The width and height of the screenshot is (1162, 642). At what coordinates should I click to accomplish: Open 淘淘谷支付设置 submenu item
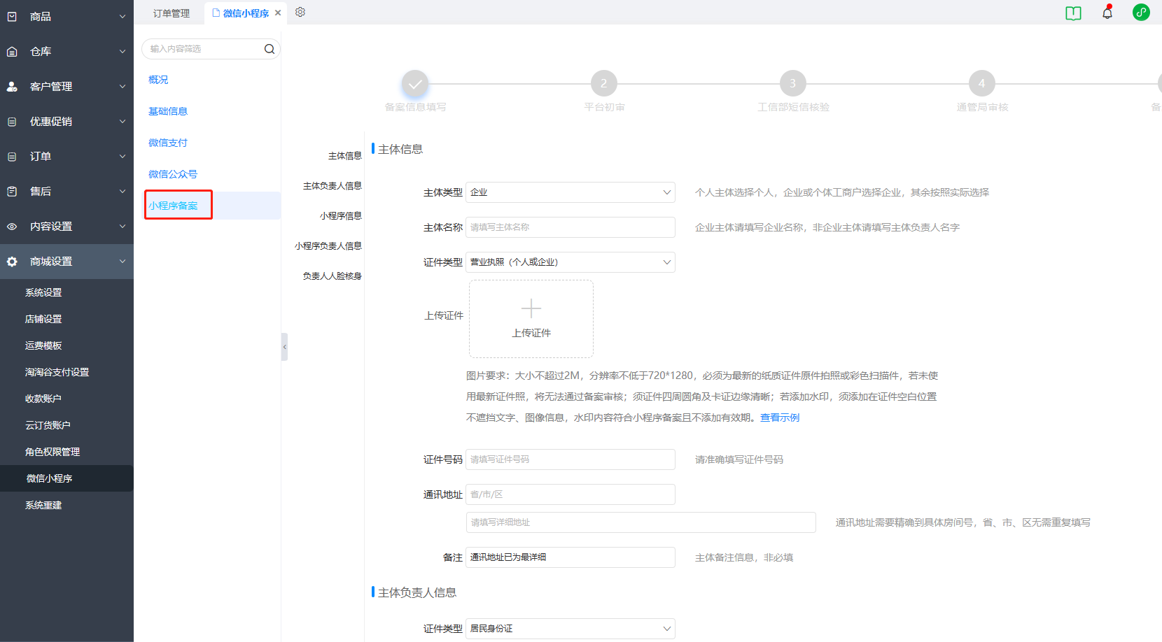pyautogui.click(x=57, y=372)
